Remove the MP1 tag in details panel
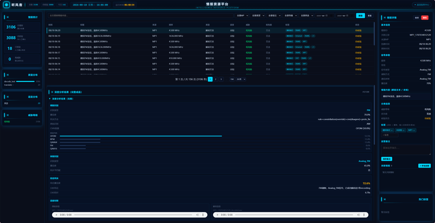The width and height of the screenshot is (435, 223). (x=414, y=131)
